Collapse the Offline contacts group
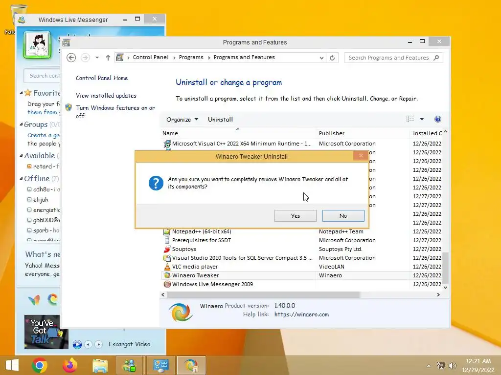Viewport: 501px width, 375px height. 21,179
